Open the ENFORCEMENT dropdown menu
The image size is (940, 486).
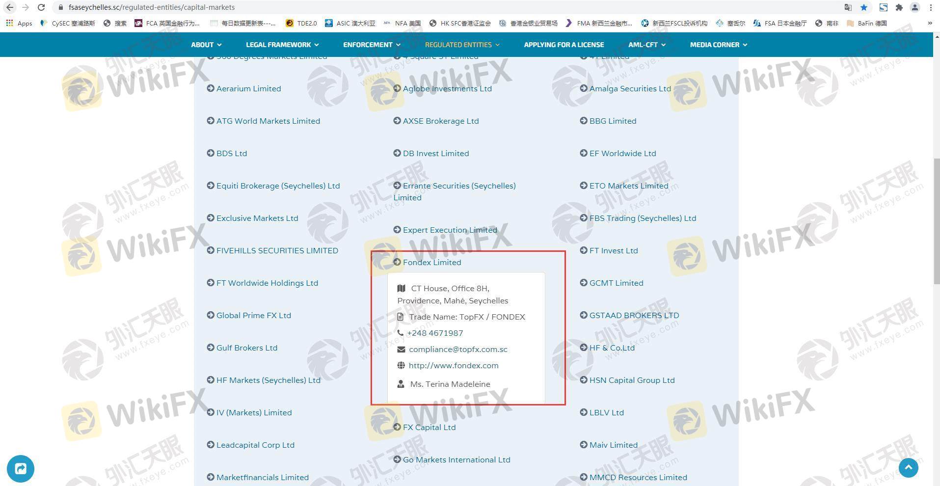(x=372, y=45)
